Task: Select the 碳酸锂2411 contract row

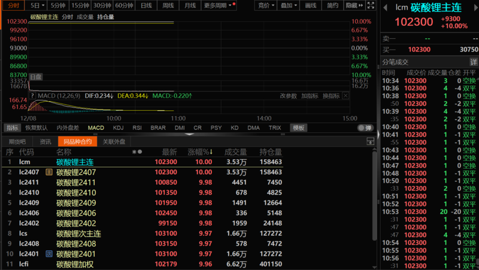Action: tap(76, 182)
